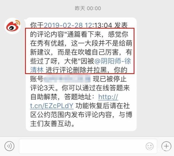The width and height of the screenshot is (174, 156).
Task: Open the plus attachments menu
Action: pos(166,146)
